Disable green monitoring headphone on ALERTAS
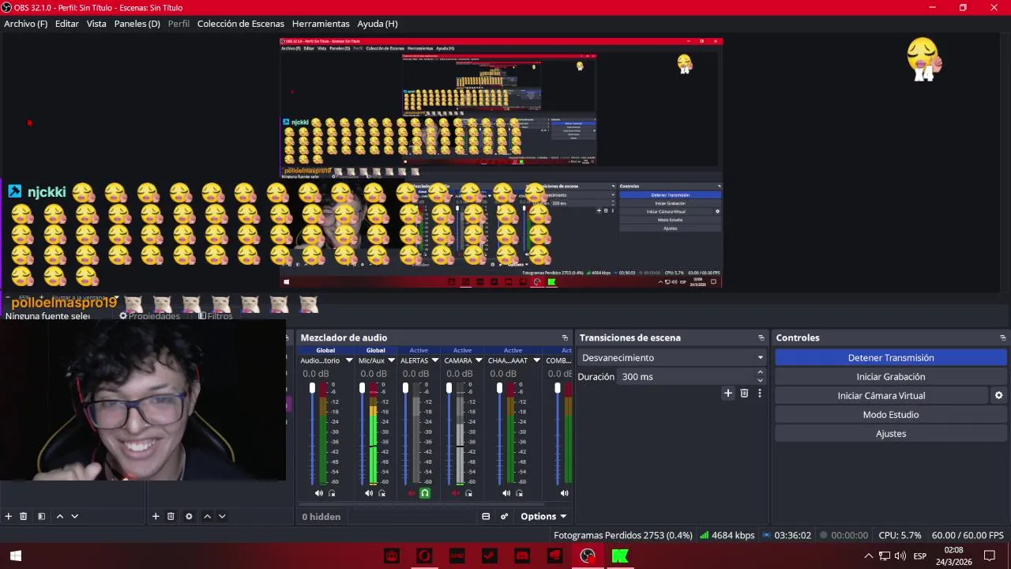 pos(425,493)
